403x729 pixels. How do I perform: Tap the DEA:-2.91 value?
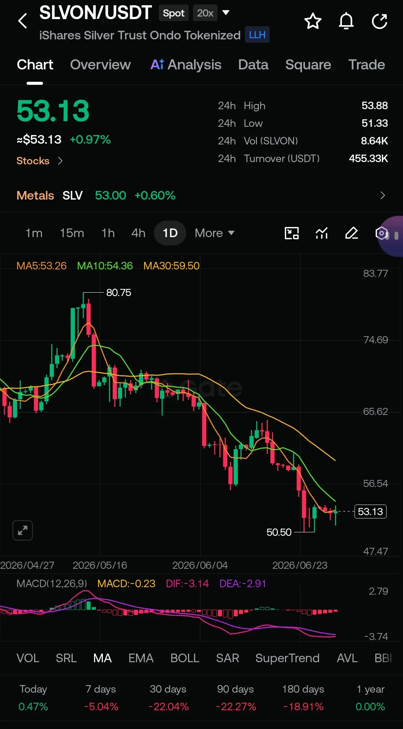[243, 583]
